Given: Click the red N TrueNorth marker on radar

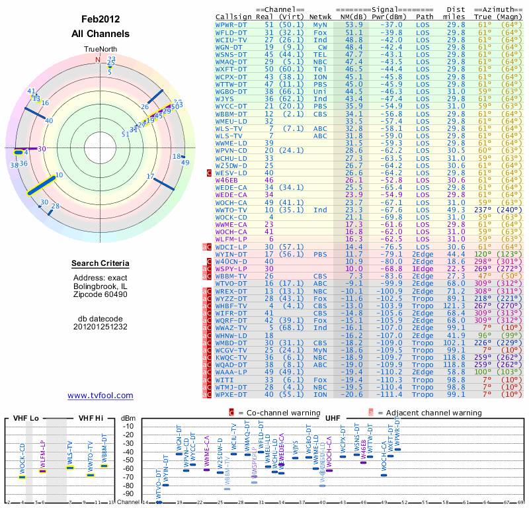Looking at the screenshot, I should [97, 60].
